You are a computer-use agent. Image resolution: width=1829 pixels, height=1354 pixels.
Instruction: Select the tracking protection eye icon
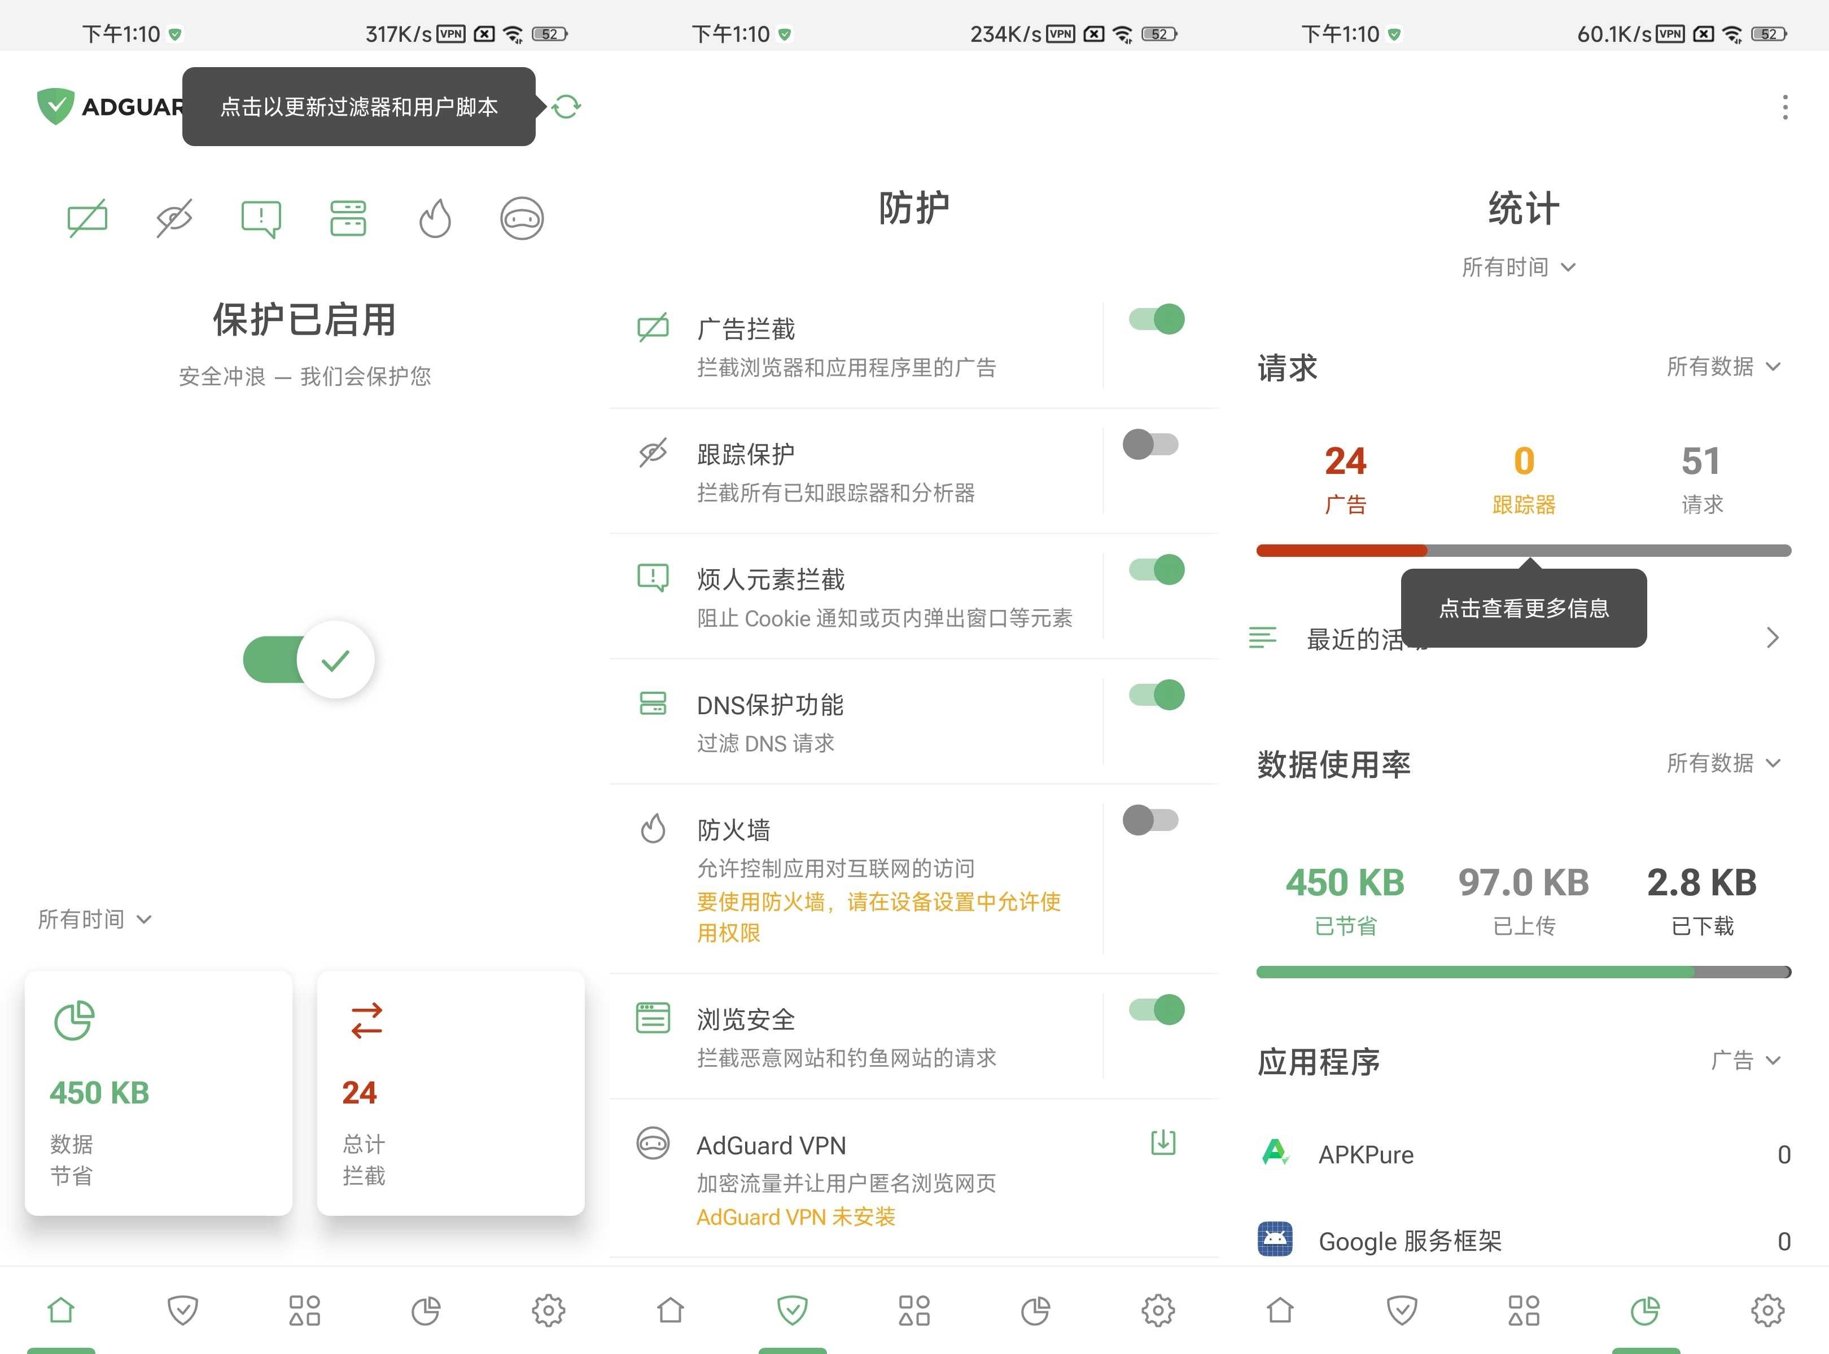pos(173,217)
